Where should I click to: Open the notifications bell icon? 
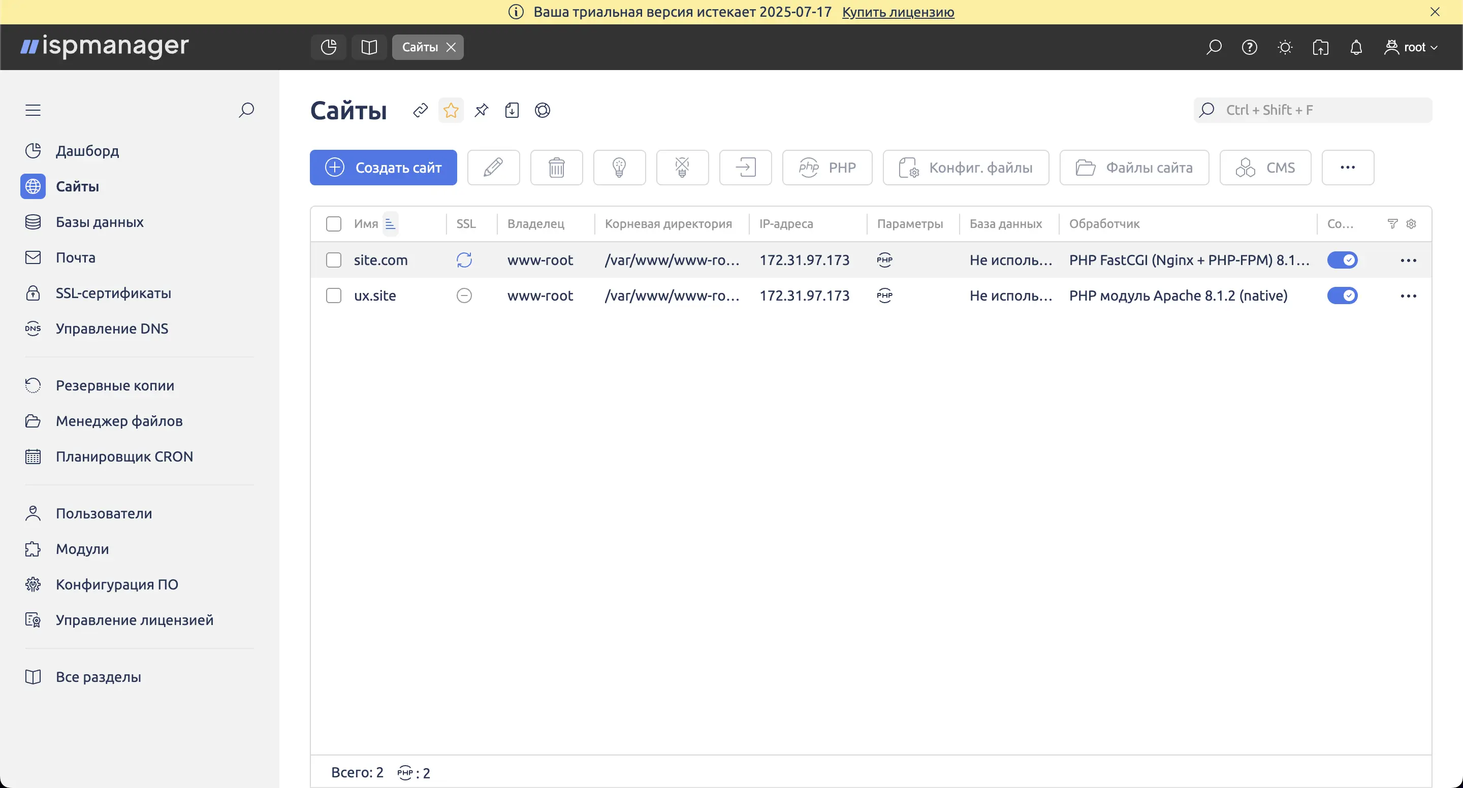coord(1356,47)
